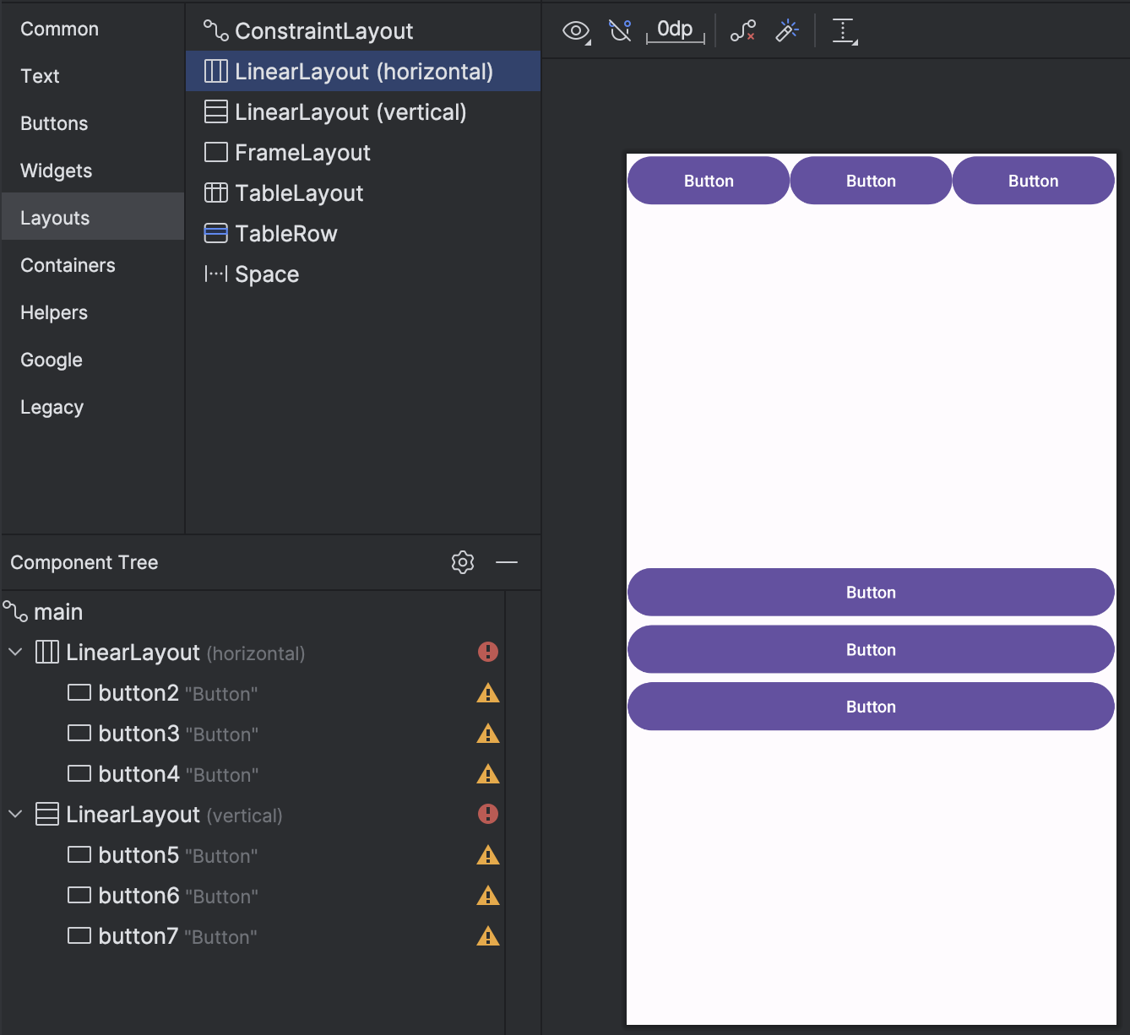Image resolution: width=1130 pixels, height=1035 pixels.
Task: Select Widgets palette category
Action: 93,171
